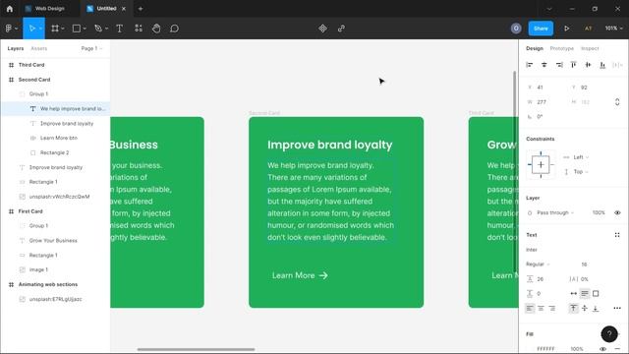Open type details three-dots menu

(617, 308)
